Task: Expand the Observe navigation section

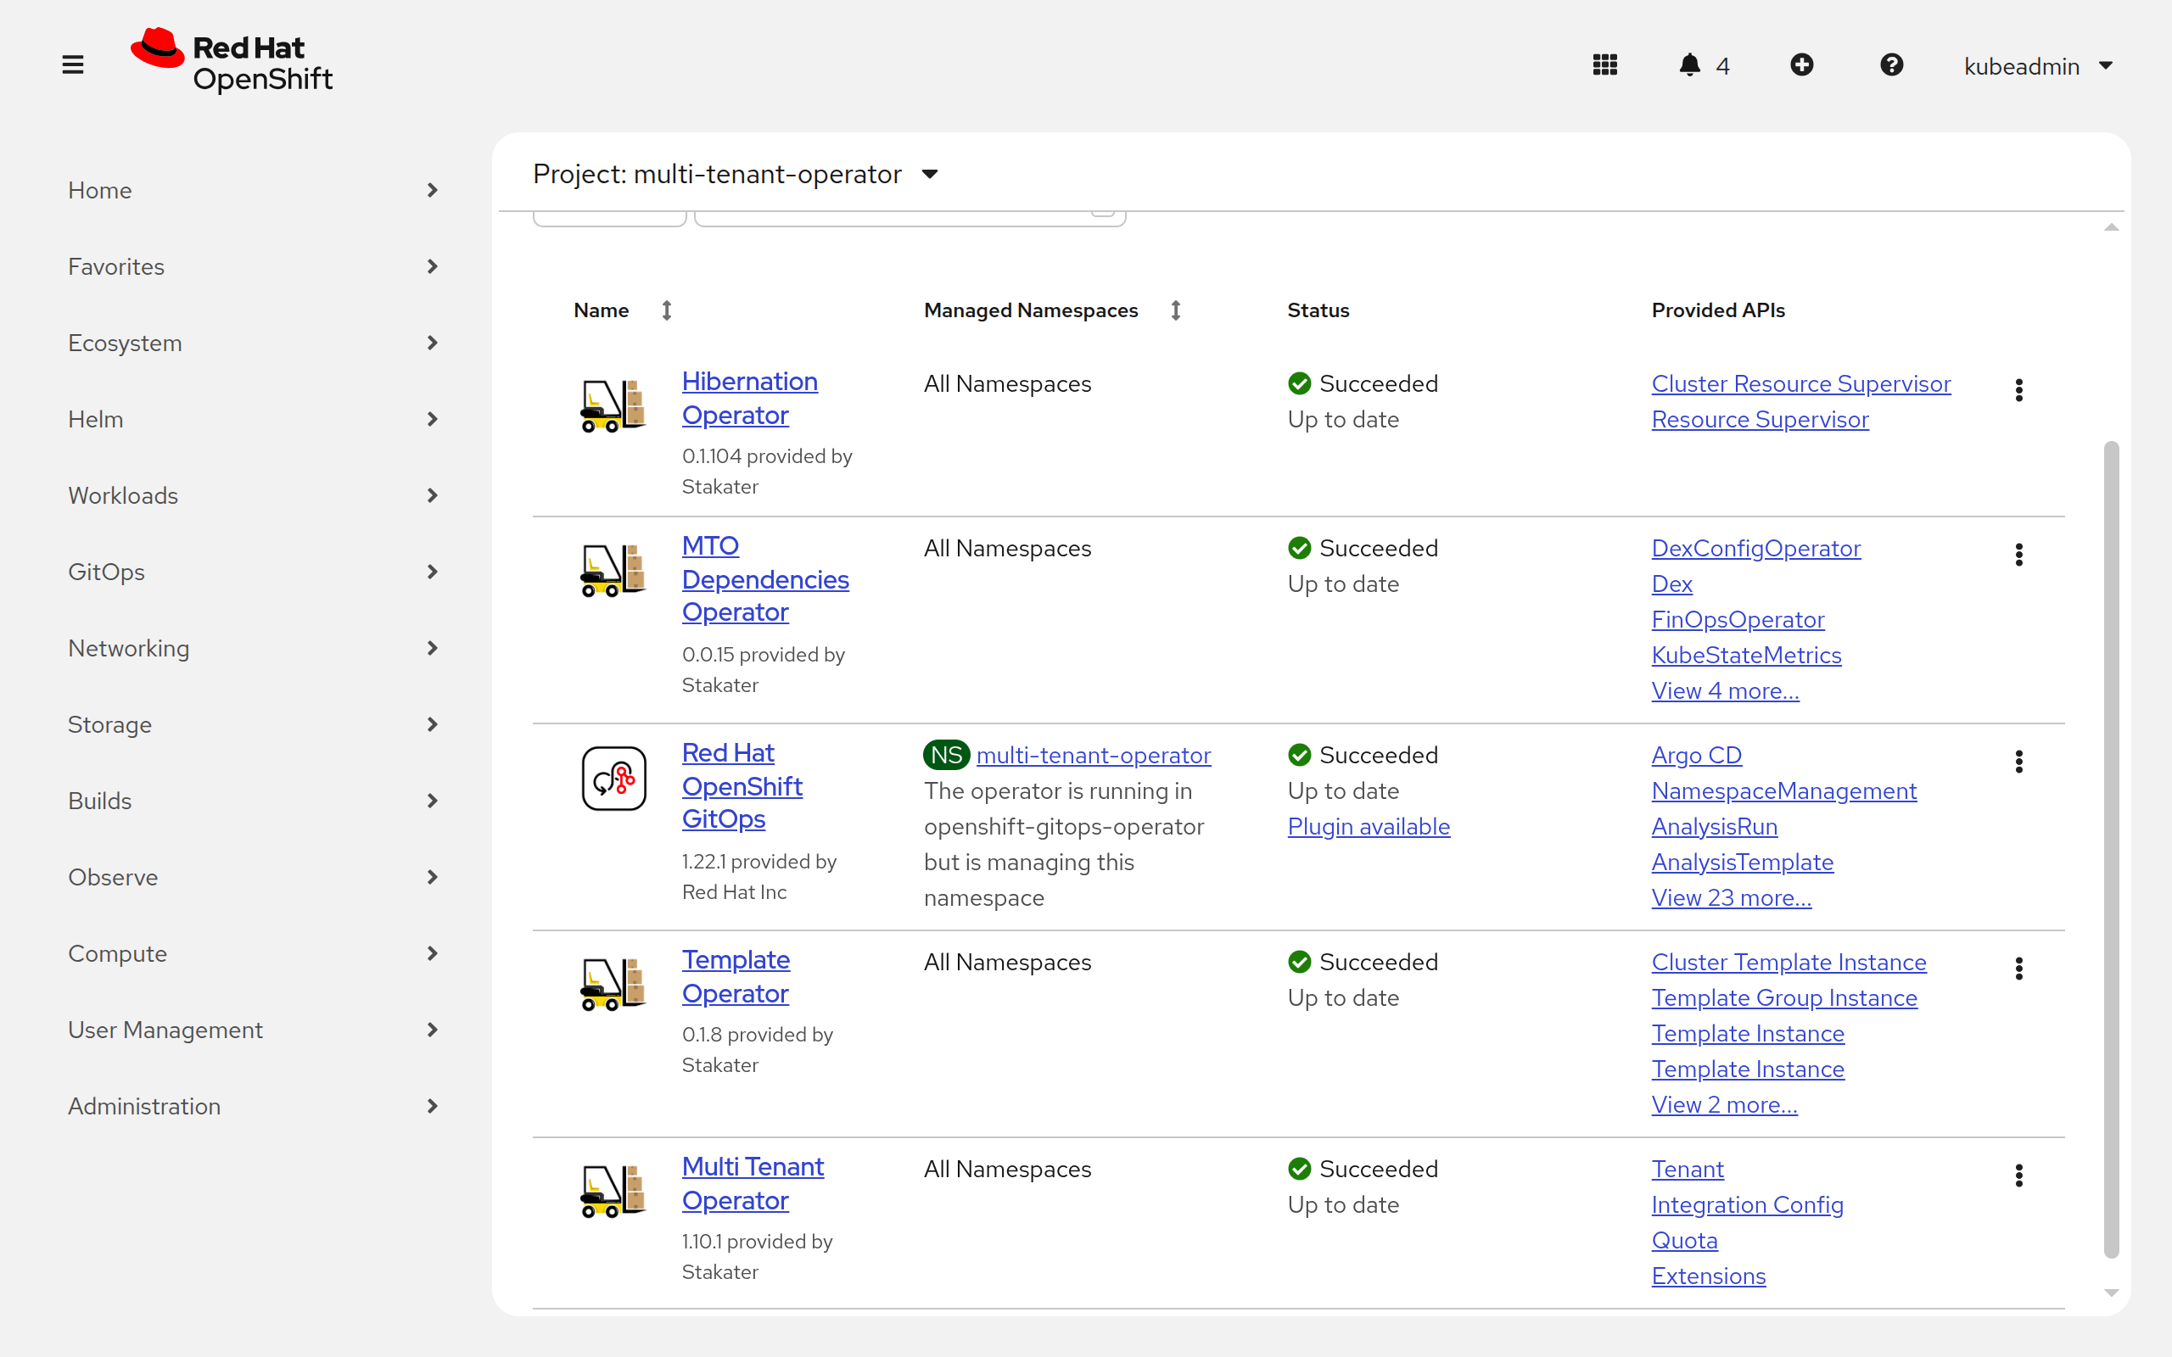Action: click(x=254, y=877)
